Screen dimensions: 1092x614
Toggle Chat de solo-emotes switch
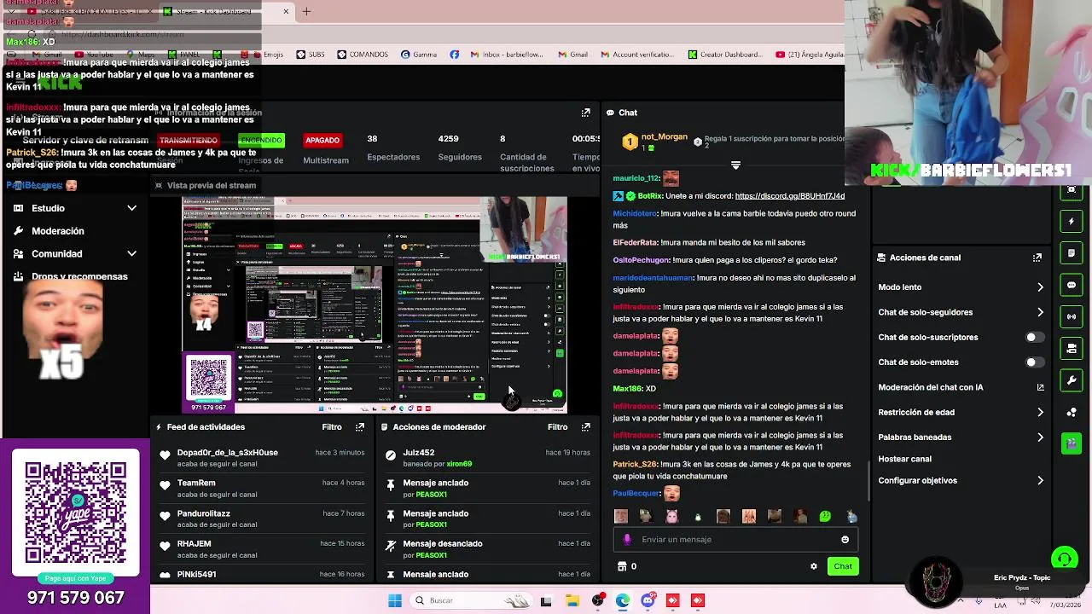(x=1034, y=362)
